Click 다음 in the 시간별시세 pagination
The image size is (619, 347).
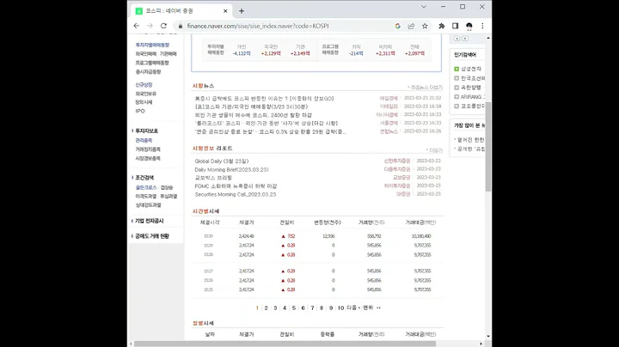click(x=353, y=307)
